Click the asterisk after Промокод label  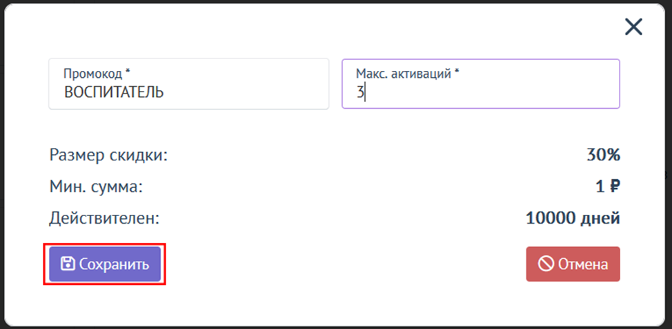pos(128,72)
